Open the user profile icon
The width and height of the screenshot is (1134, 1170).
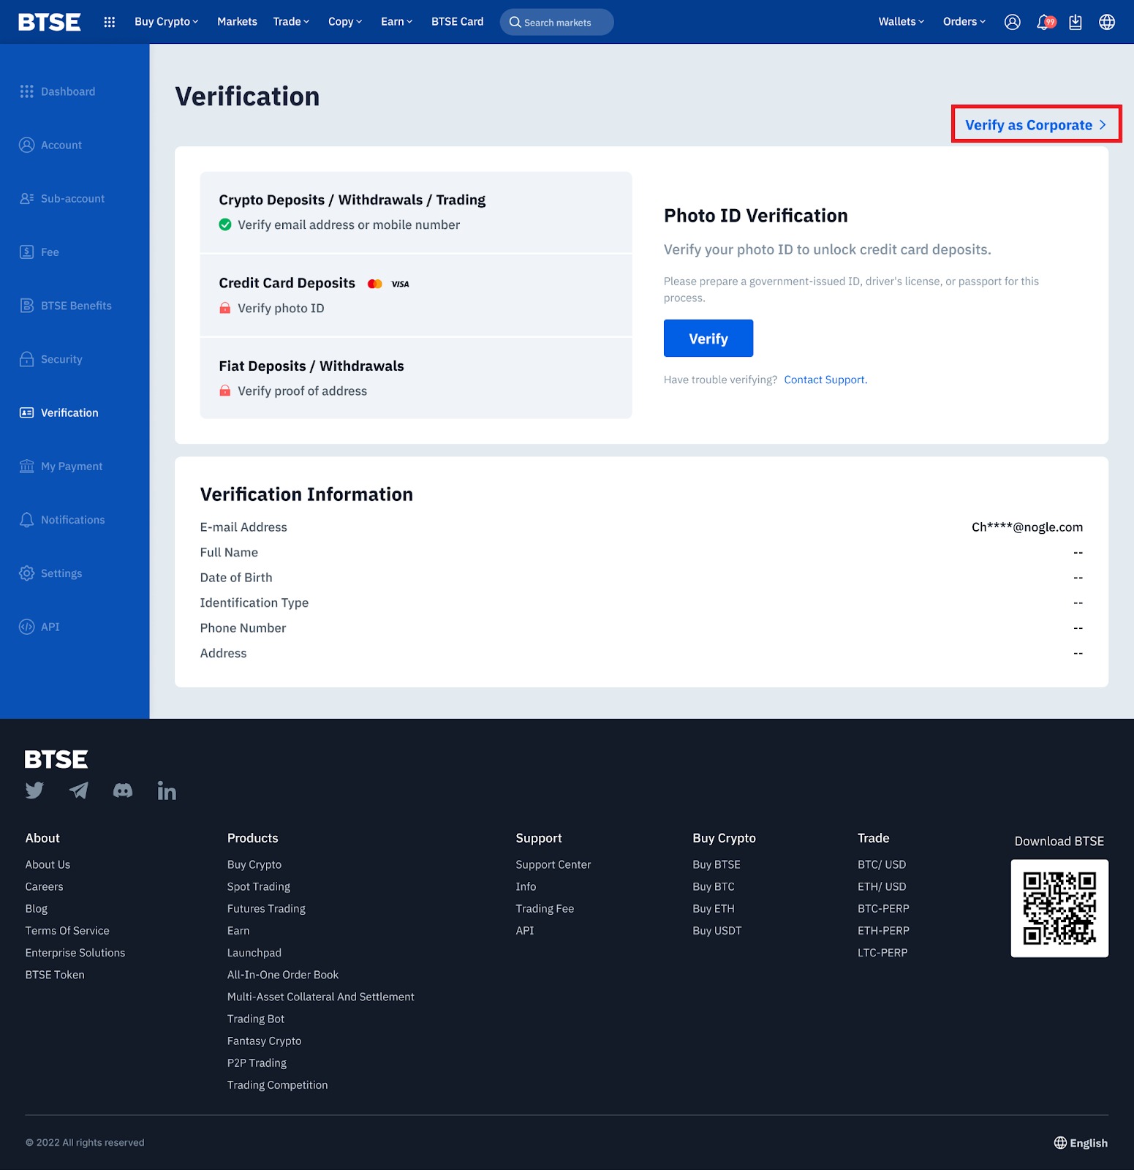pyautogui.click(x=1012, y=22)
